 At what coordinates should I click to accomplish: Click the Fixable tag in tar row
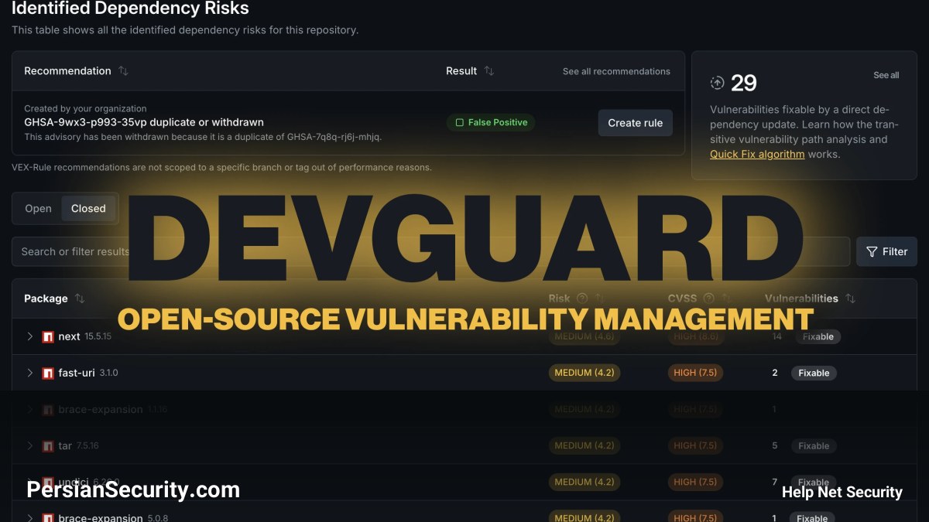pyautogui.click(x=814, y=445)
